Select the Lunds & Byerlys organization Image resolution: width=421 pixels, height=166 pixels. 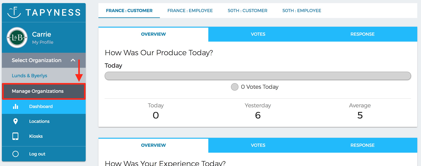point(29,76)
